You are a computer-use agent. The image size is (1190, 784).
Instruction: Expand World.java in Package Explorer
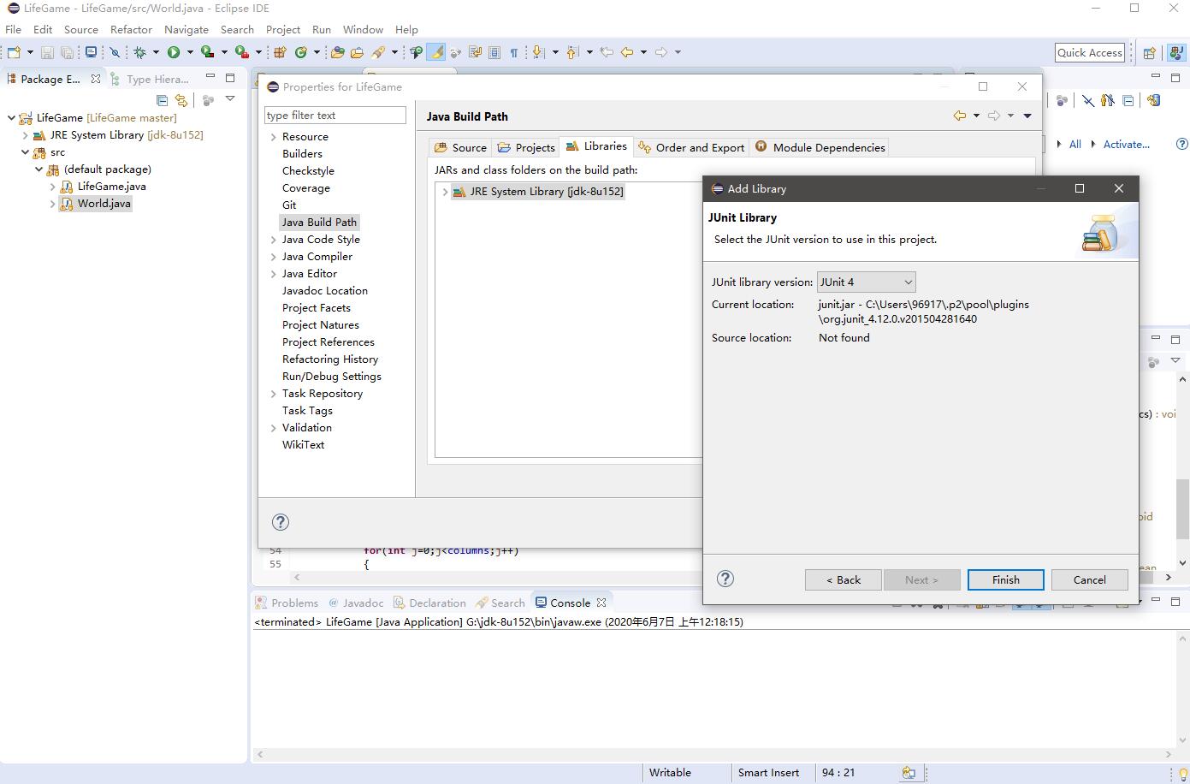click(52, 204)
